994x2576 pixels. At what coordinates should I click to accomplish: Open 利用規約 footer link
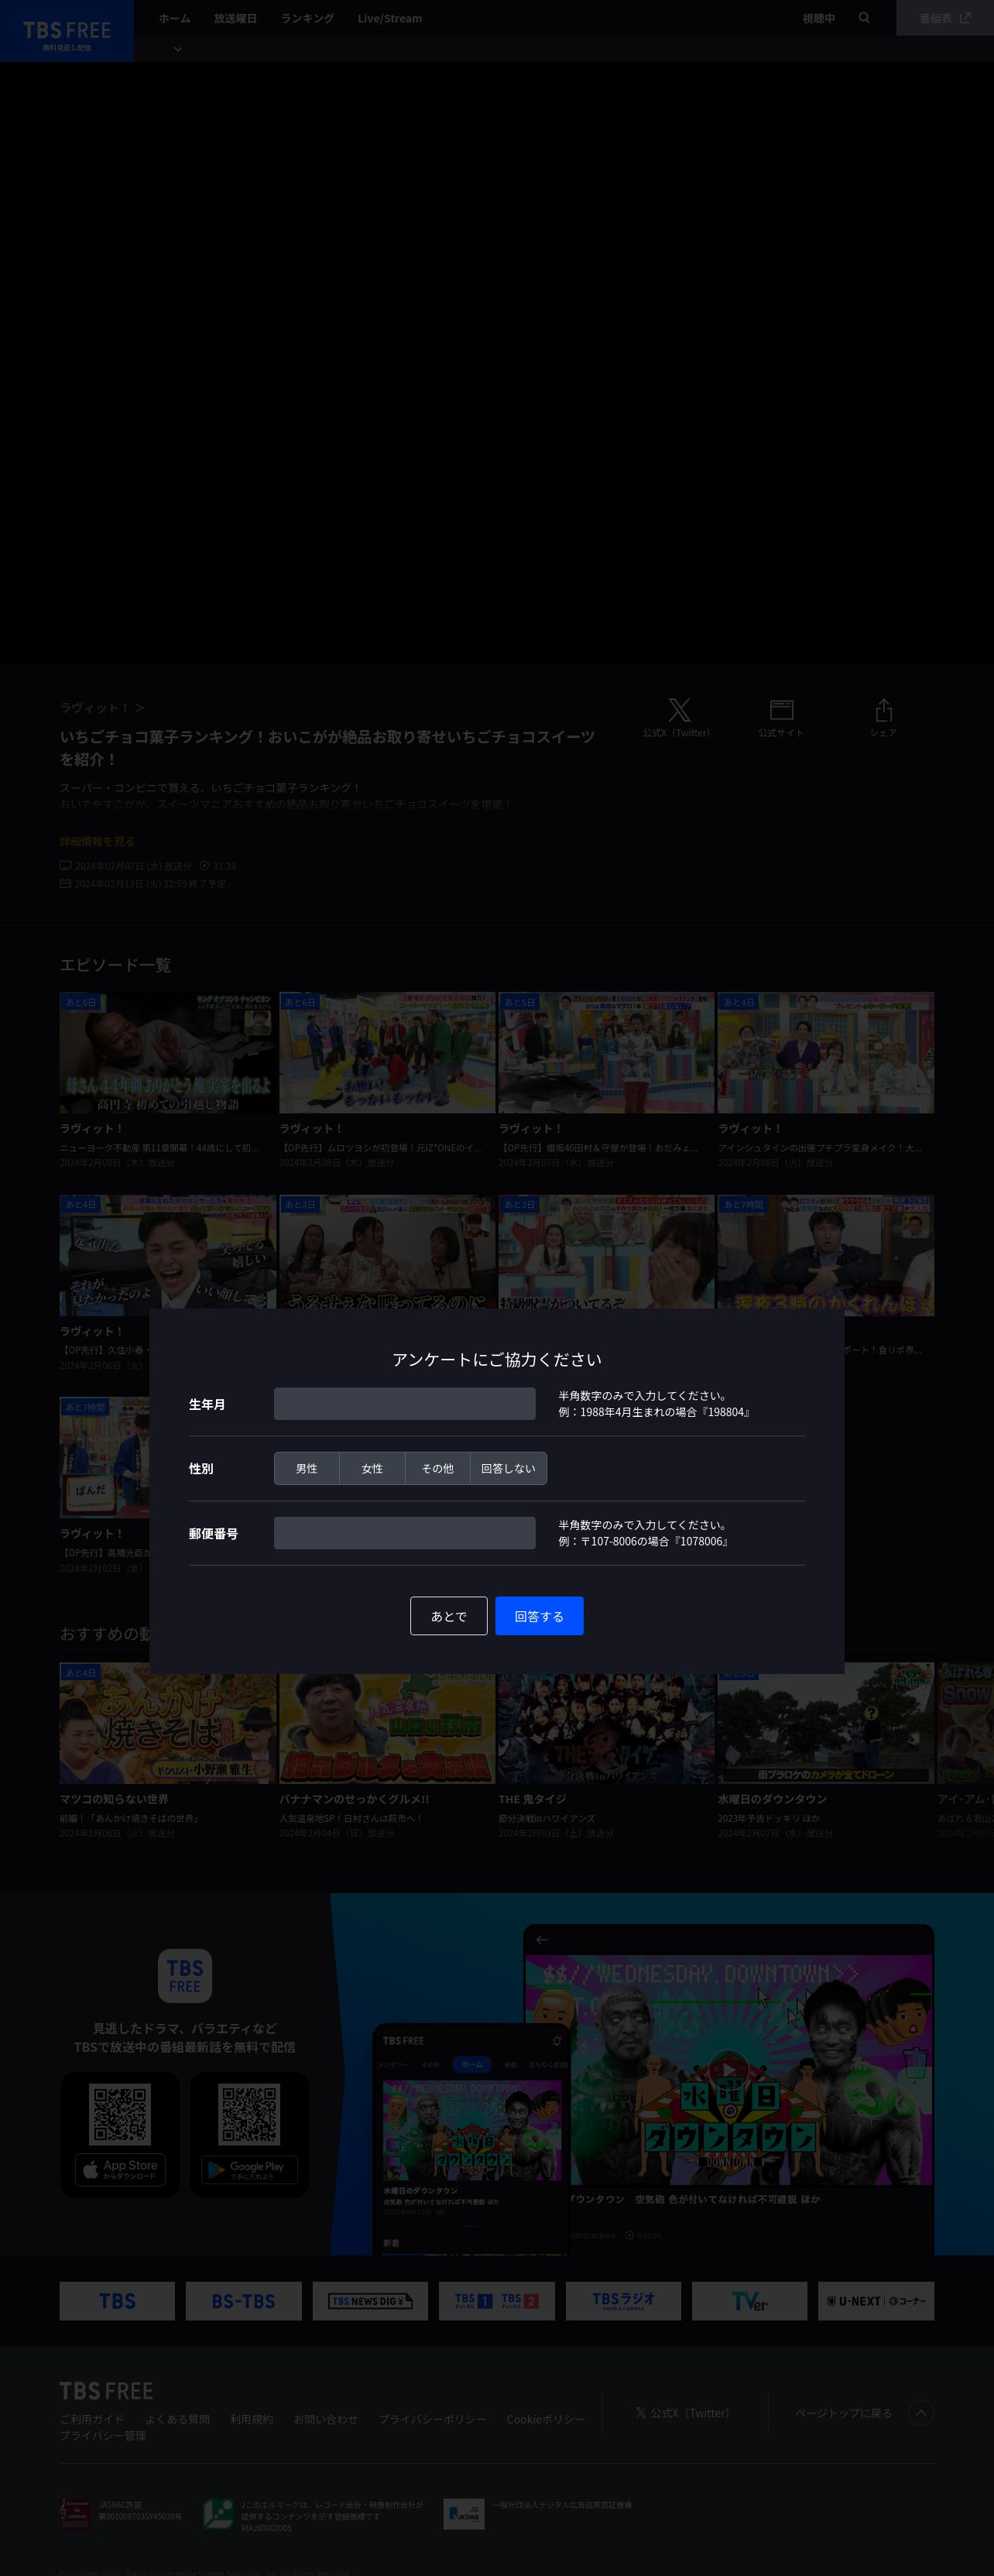[x=251, y=2419]
